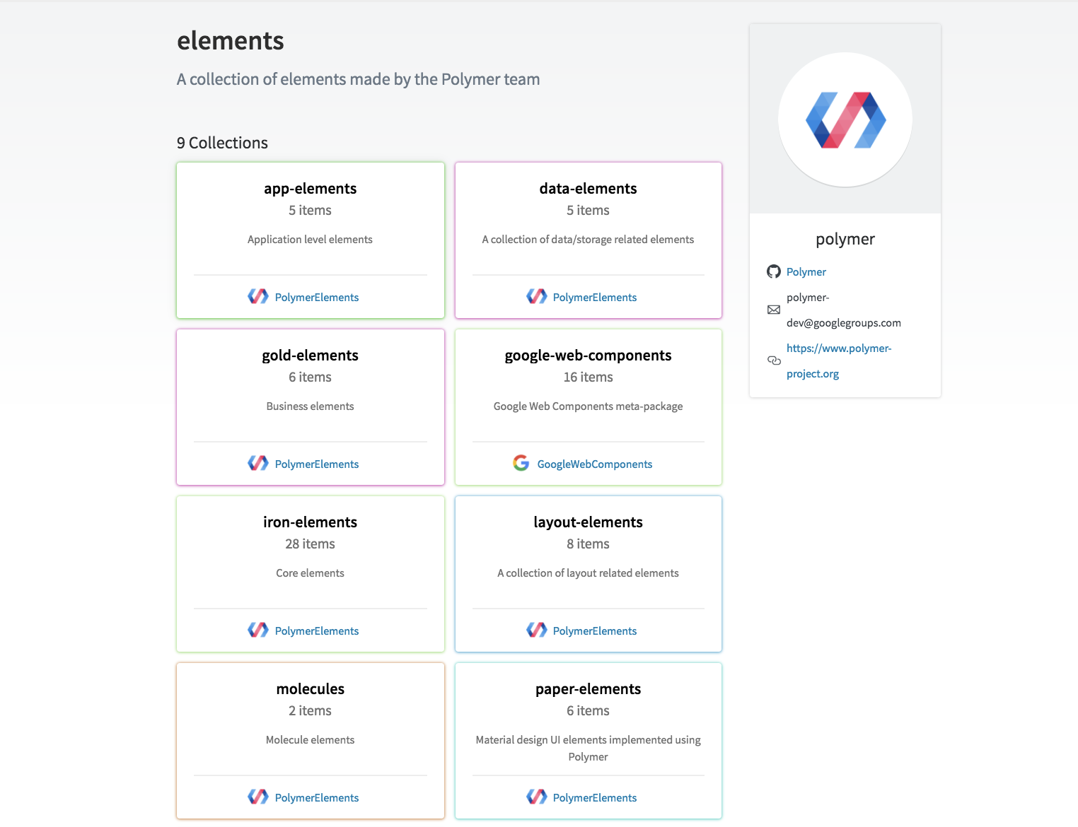Follow PolymerElements link in gold-elements card

click(317, 464)
